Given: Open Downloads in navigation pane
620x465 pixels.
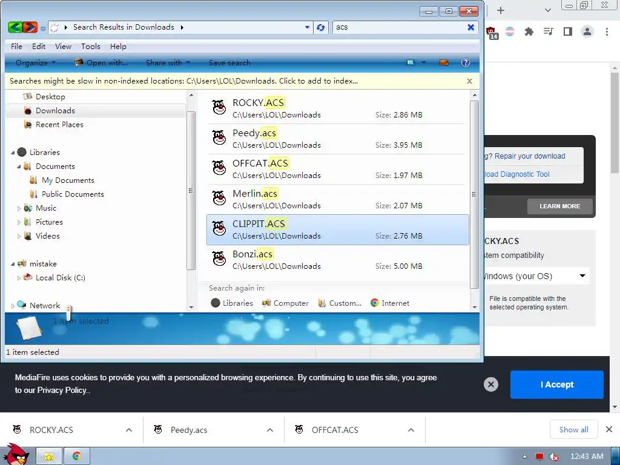Looking at the screenshot, I should [55, 111].
